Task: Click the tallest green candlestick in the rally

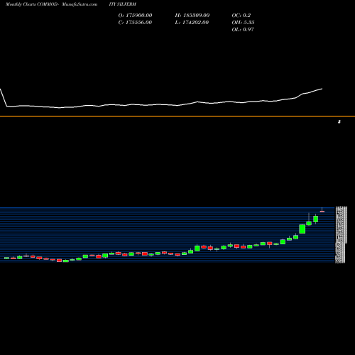Action: click(x=302, y=229)
